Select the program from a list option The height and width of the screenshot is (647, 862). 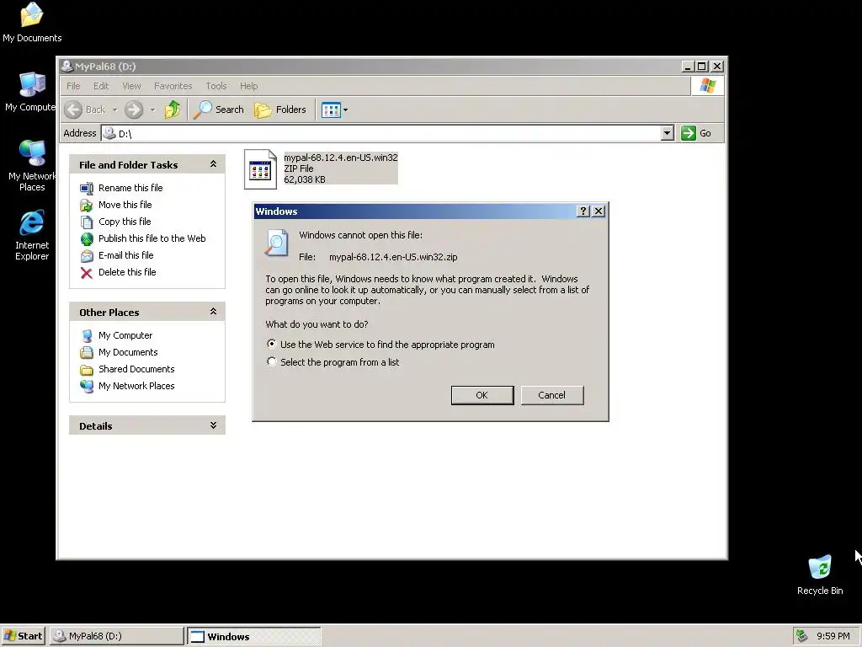[x=271, y=361]
